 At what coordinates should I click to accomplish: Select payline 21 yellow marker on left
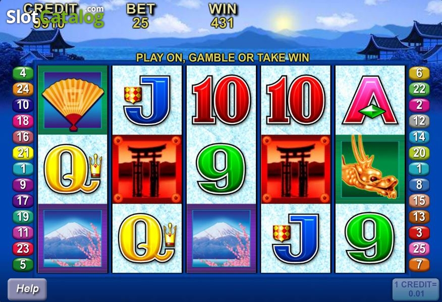point(23,153)
